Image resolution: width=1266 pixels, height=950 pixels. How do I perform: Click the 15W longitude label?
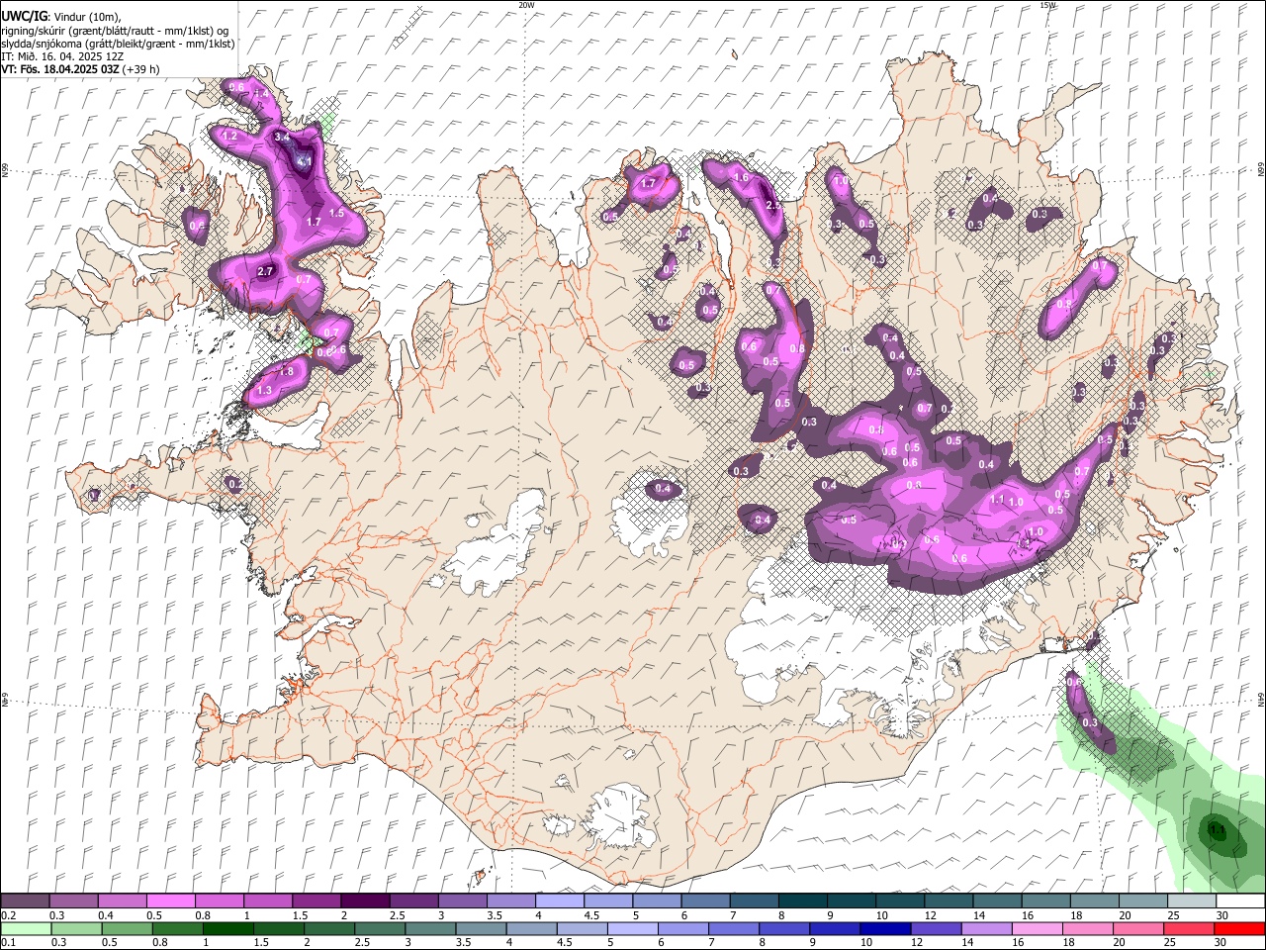pos(1048,5)
